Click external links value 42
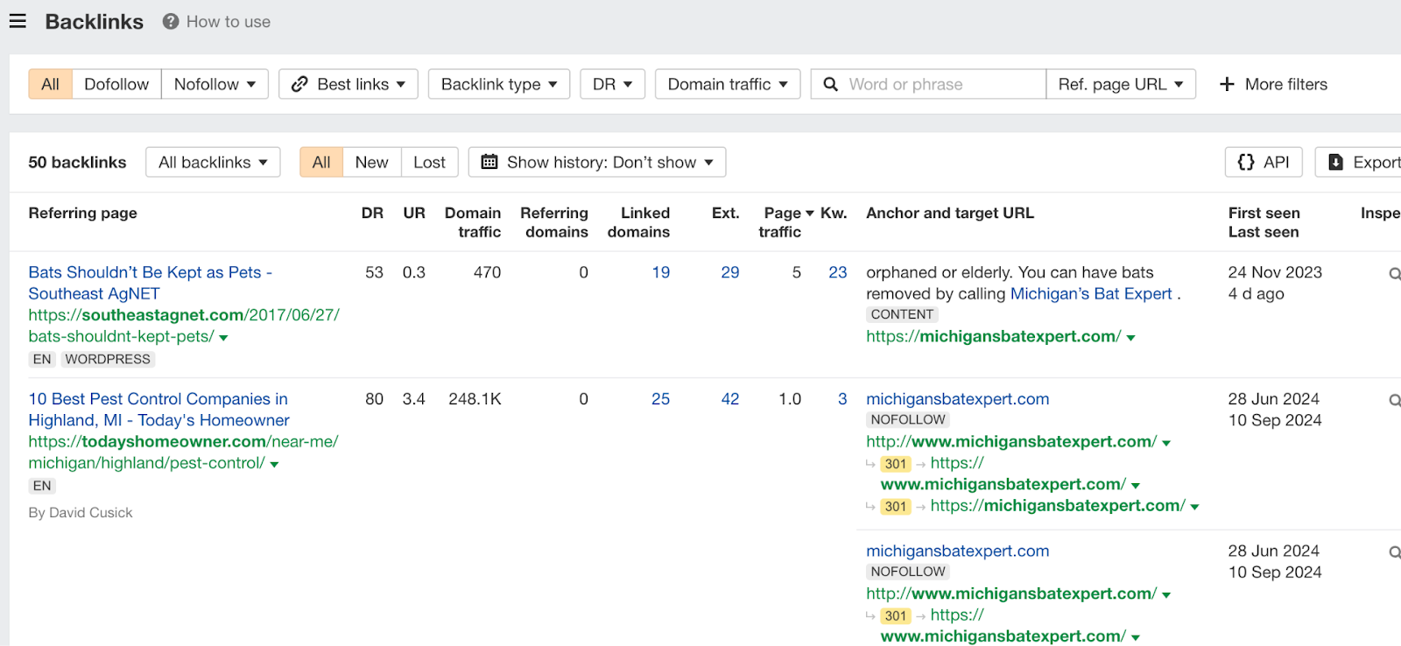The width and height of the screenshot is (1401, 646). 730,399
